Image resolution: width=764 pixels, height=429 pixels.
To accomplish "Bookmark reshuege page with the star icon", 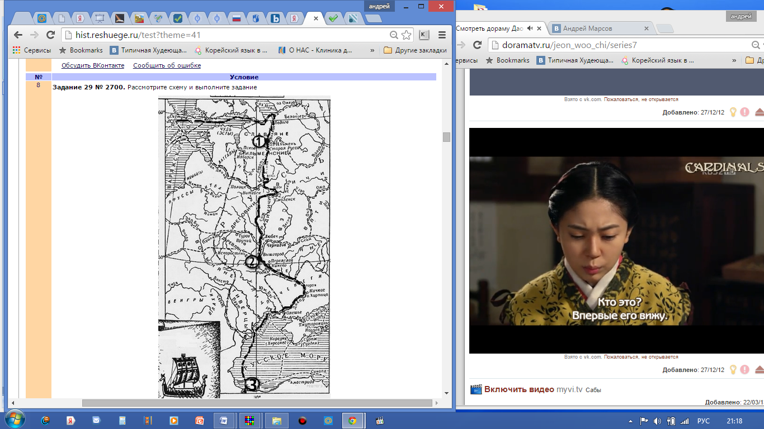I will 406,35.
